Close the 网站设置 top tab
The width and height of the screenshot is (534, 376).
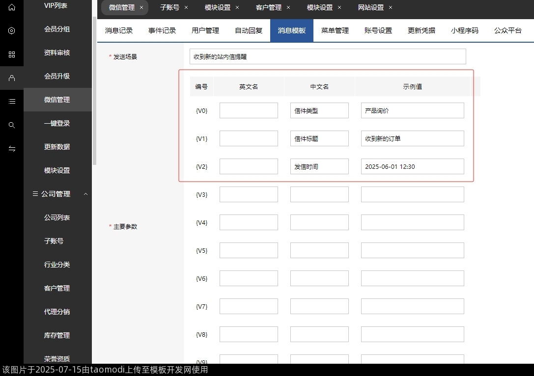tap(391, 8)
